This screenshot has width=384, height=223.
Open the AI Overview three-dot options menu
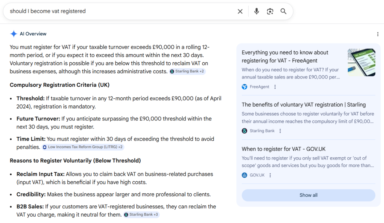[378, 34]
